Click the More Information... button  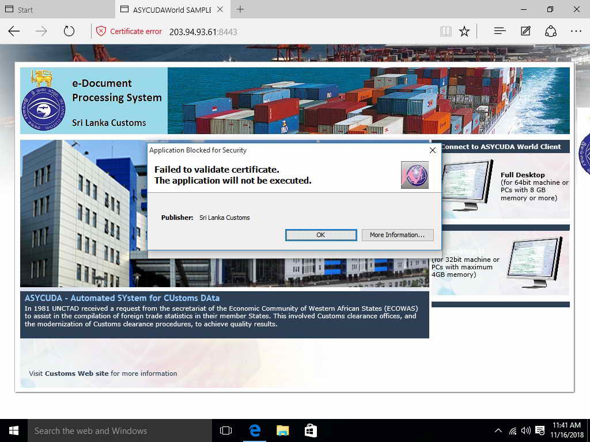click(398, 235)
